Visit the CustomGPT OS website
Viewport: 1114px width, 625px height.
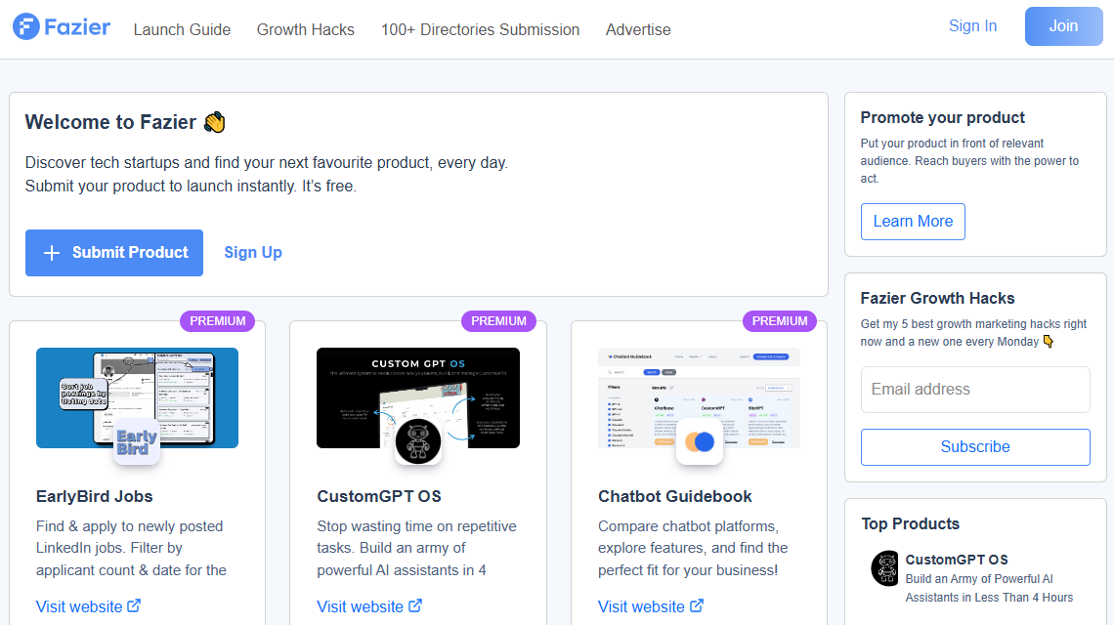369,606
